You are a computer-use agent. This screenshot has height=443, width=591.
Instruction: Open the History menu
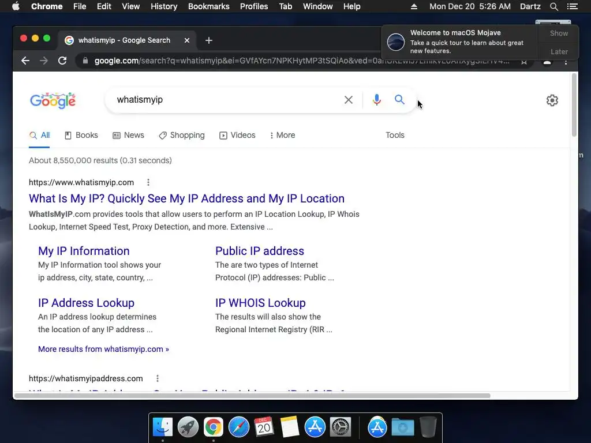click(164, 6)
